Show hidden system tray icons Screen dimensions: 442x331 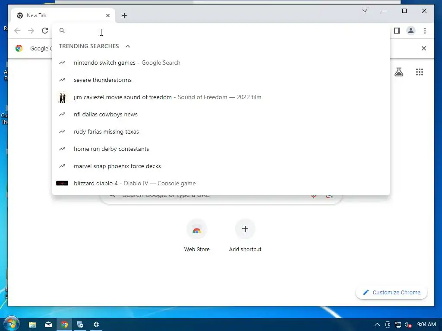(377, 325)
